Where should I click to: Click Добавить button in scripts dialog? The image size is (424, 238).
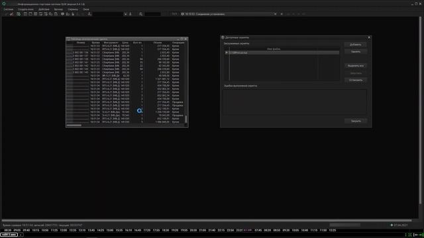tap(356, 44)
